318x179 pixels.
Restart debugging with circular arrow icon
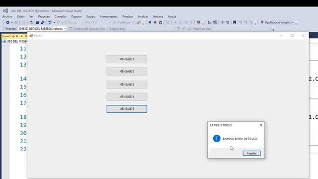click(160, 22)
